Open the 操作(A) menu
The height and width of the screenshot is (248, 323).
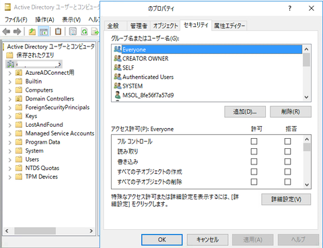coord(44,20)
